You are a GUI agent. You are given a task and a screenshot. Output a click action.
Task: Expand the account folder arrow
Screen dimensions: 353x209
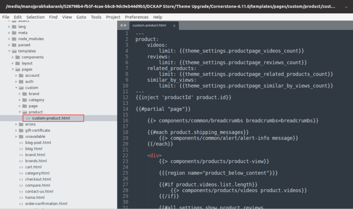click(x=16, y=75)
